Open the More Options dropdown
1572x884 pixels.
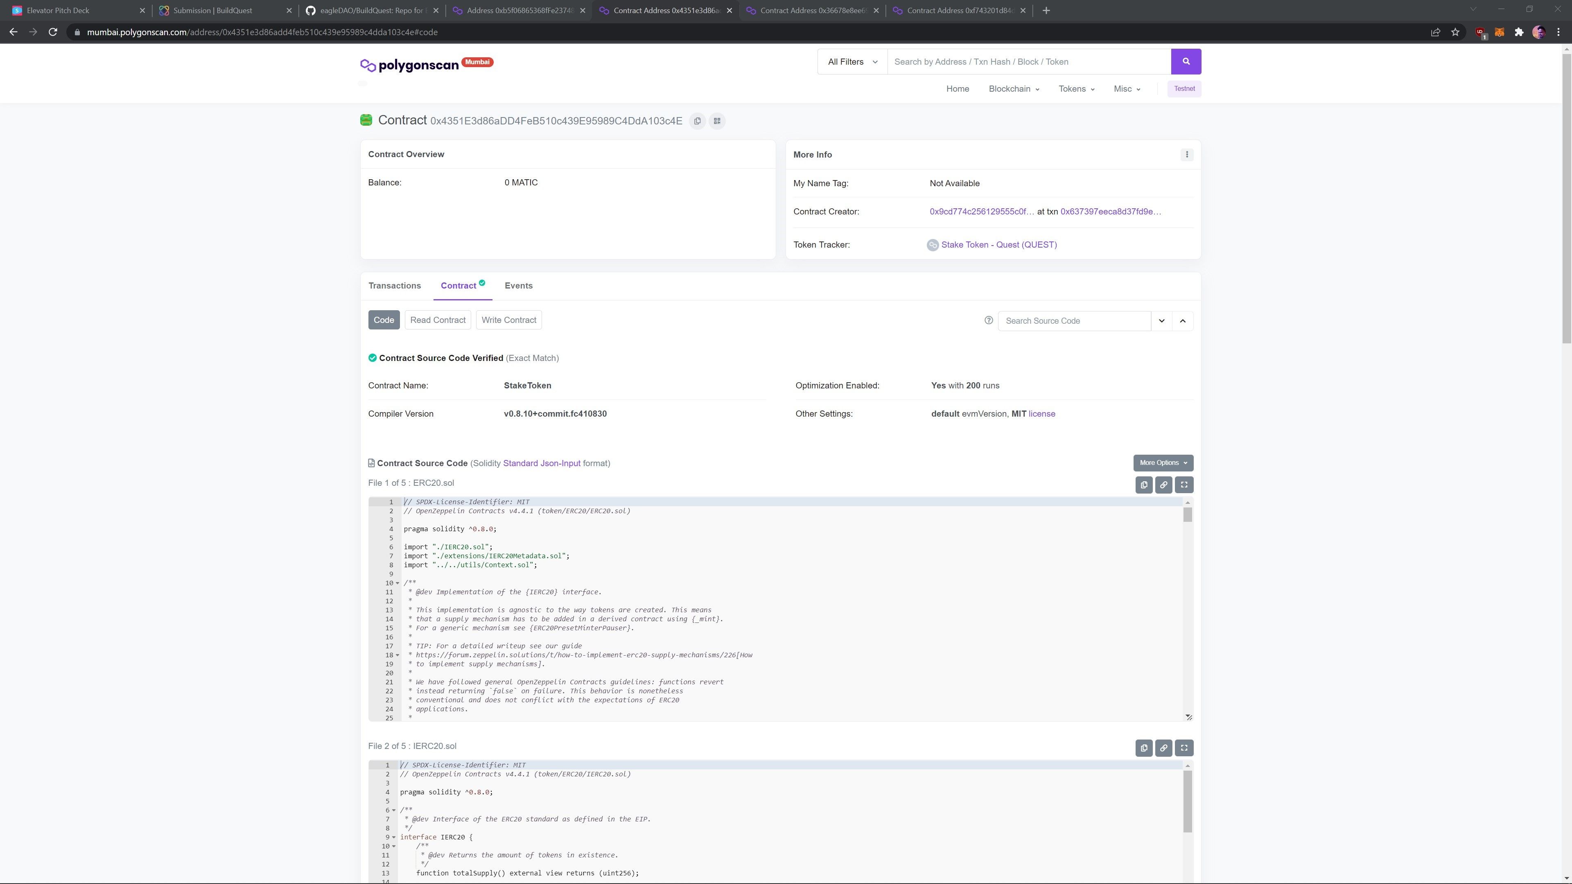click(x=1163, y=463)
